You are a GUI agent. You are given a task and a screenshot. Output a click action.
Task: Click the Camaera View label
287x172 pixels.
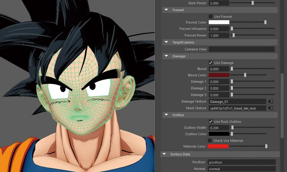195,49
